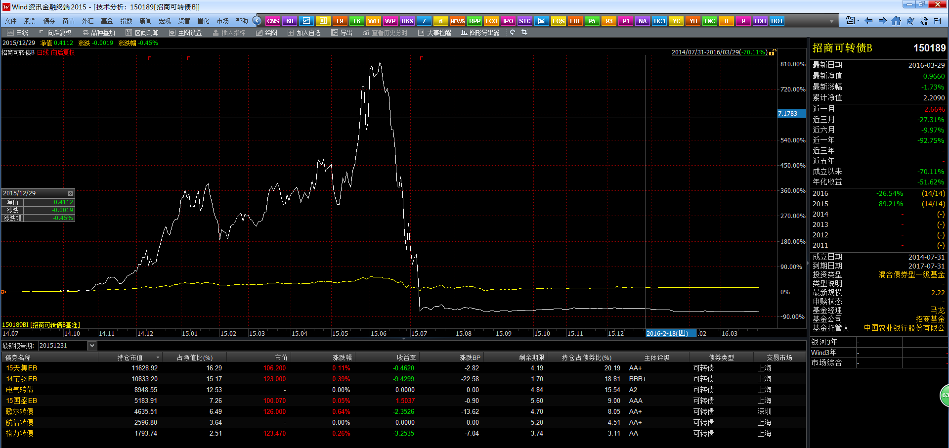Select the 15天集EB bond row
The width and height of the screenshot is (949, 448).
tap(403, 368)
